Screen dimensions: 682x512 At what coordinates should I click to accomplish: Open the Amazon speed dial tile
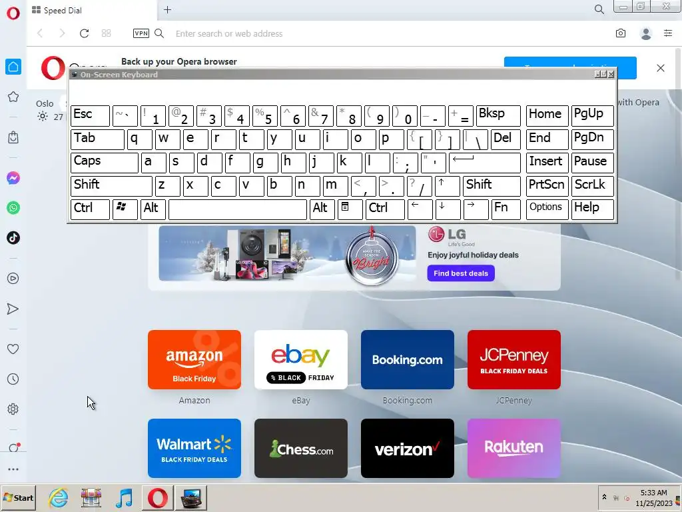point(194,359)
